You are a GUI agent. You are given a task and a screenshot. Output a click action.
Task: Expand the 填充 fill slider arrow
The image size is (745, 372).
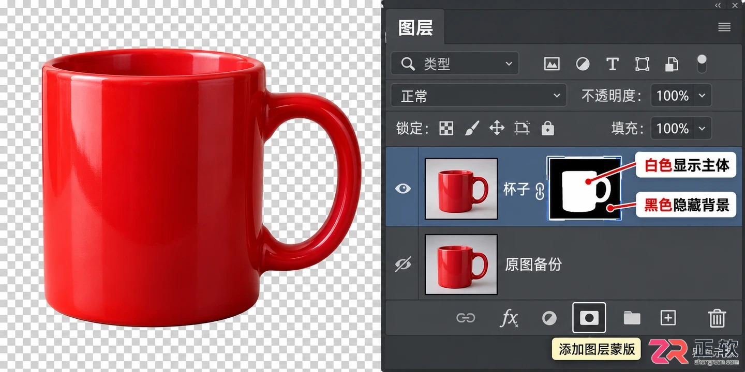pos(702,128)
